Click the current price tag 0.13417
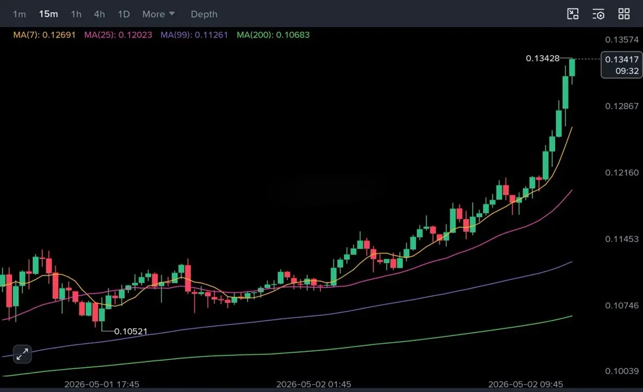 621,65
